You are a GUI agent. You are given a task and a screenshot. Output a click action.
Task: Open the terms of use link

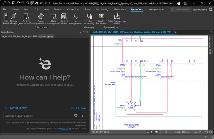coord(65,128)
